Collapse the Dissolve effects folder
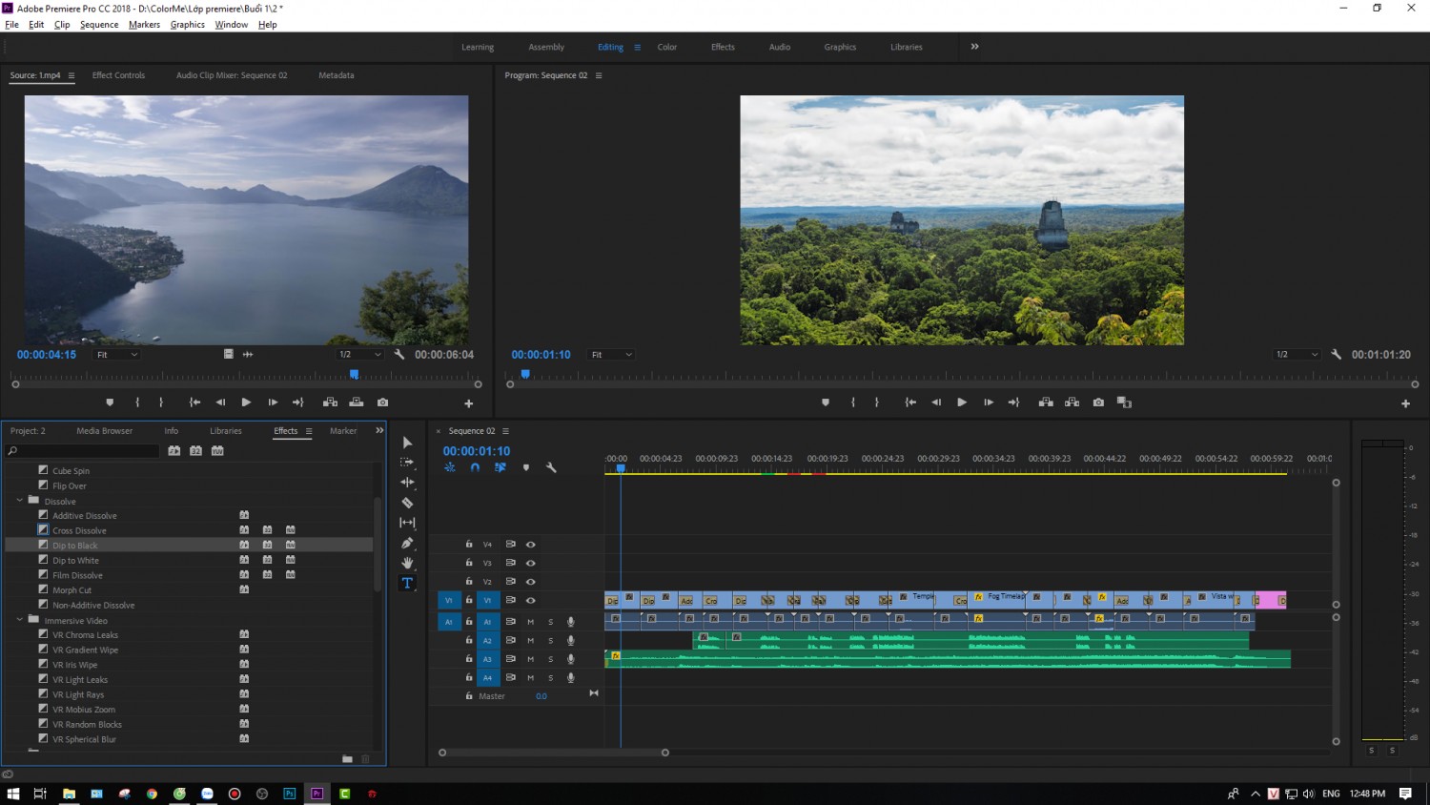The width and height of the screenshot is (1430, 805). tap(20, 500)
